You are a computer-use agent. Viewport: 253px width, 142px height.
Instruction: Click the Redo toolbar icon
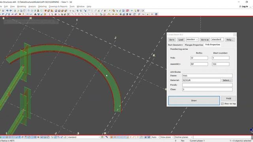coord(11,11)
